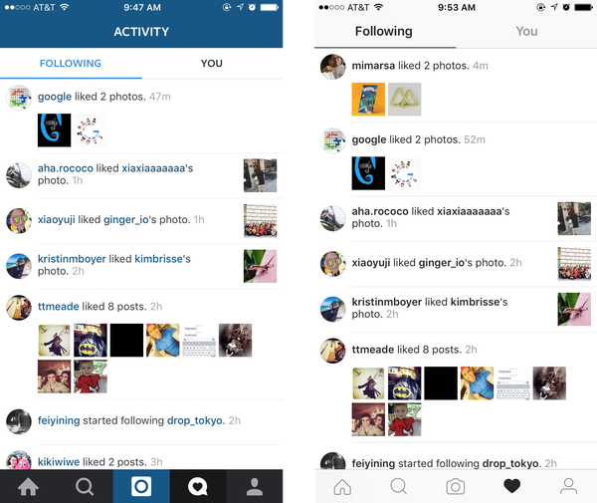597x503 pixels.
Task: Open drop_tokyo link in left feed
Action: tap(196, 420)
